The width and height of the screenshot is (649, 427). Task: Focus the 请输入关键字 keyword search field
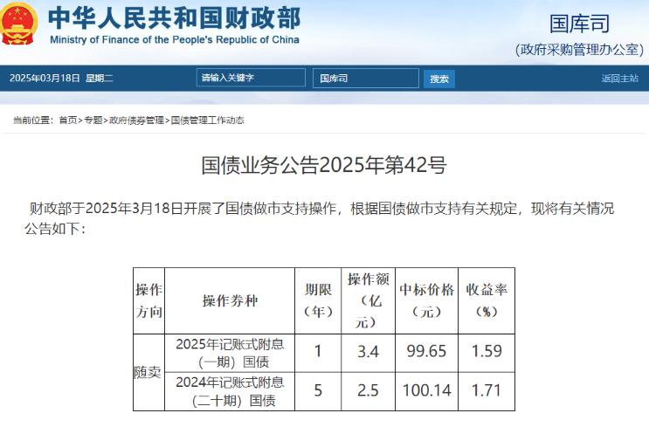tap(251, 78)
